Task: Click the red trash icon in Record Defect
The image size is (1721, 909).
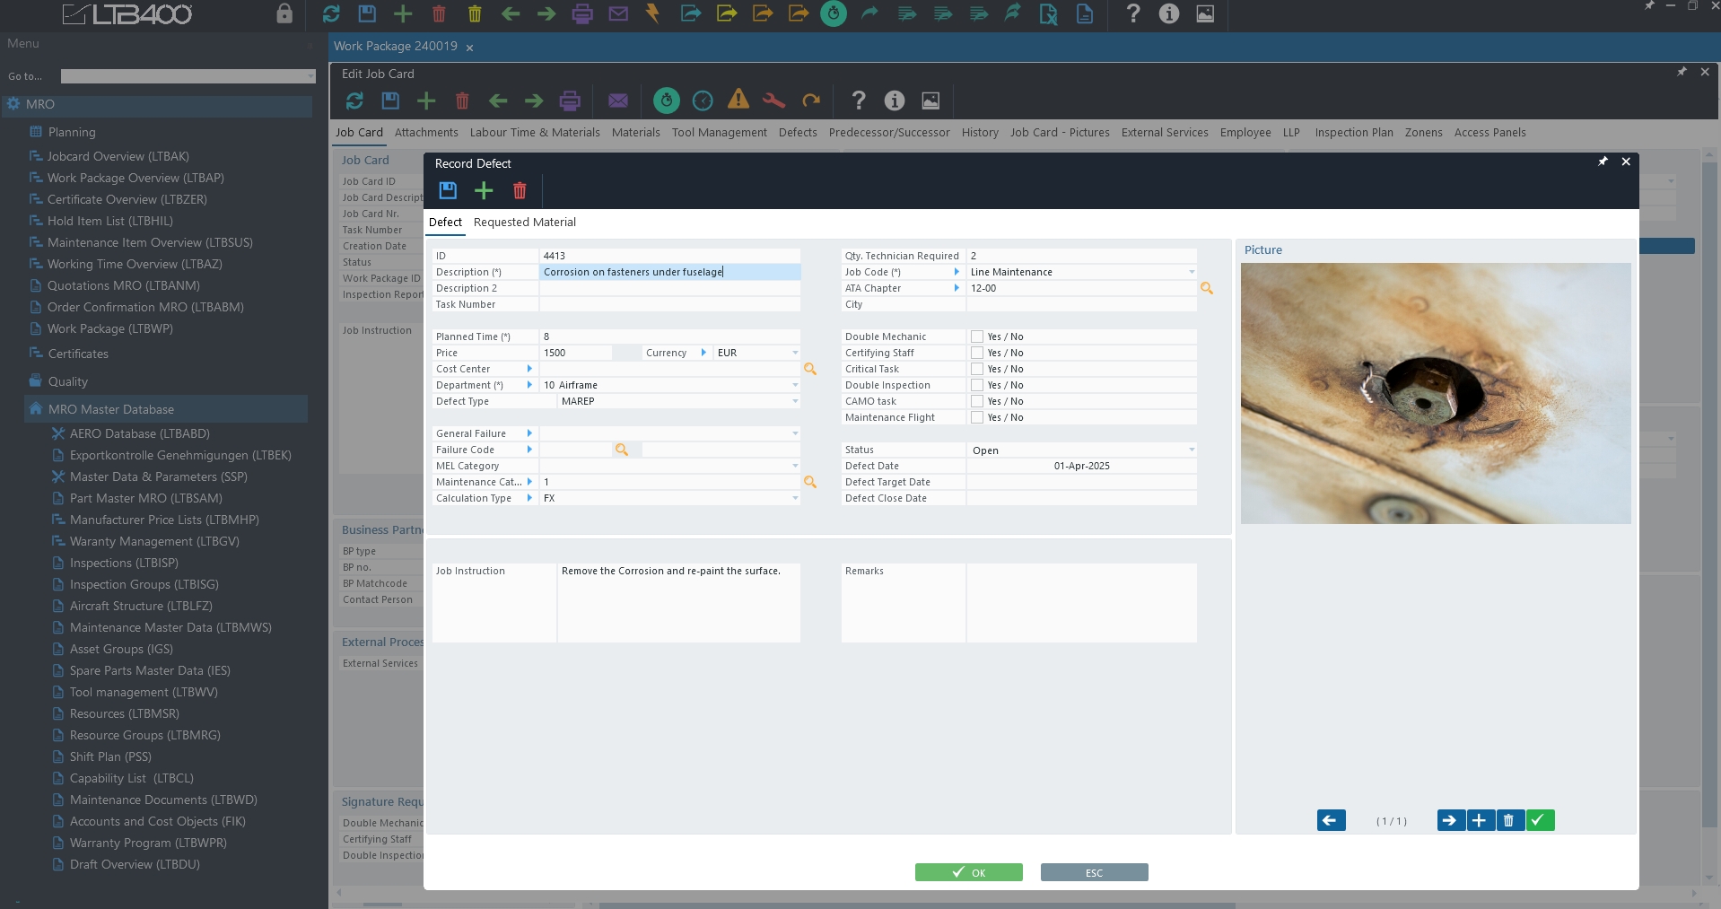Action: (520, 190)
